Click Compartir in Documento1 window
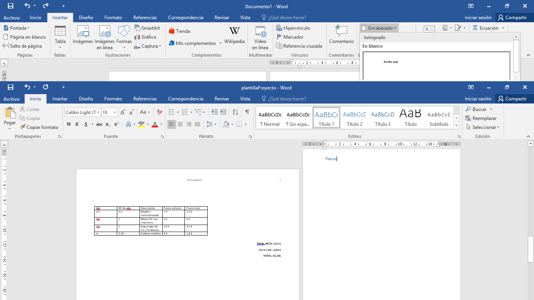Screen dimensions: 534x300 (512, 18)
